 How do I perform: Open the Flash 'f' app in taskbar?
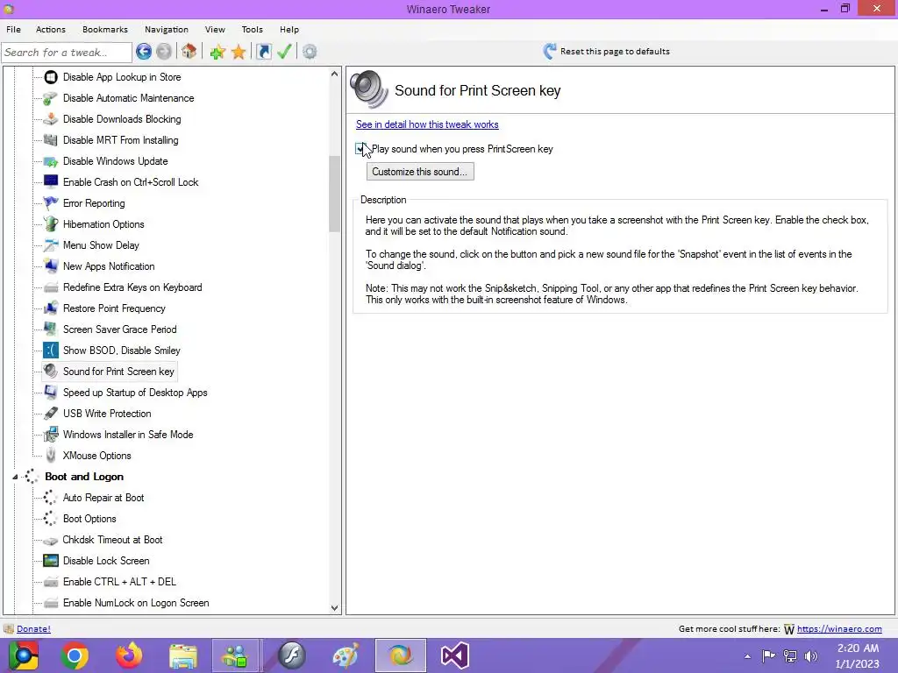pyautogui.click(x=291, y=655)
